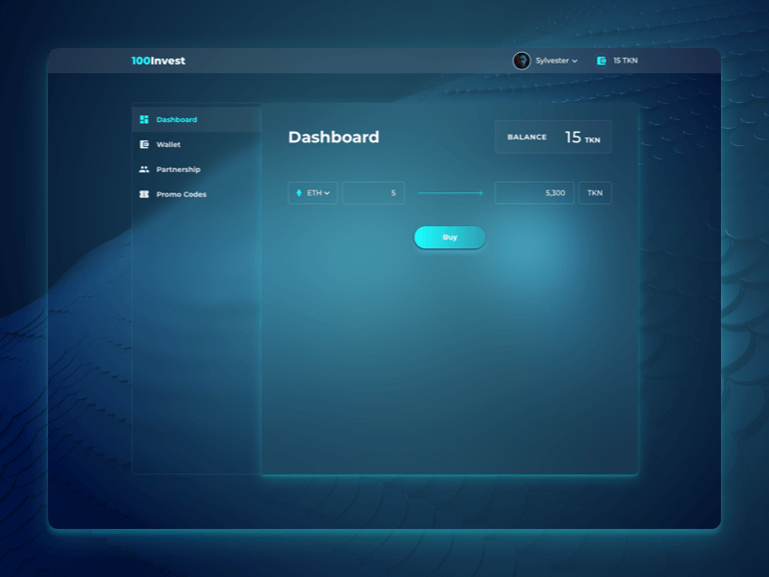The height and width of the screenshot is (577, 769).
Task: Open the ETH currency dropdown
Action: [x=313, y=193]
